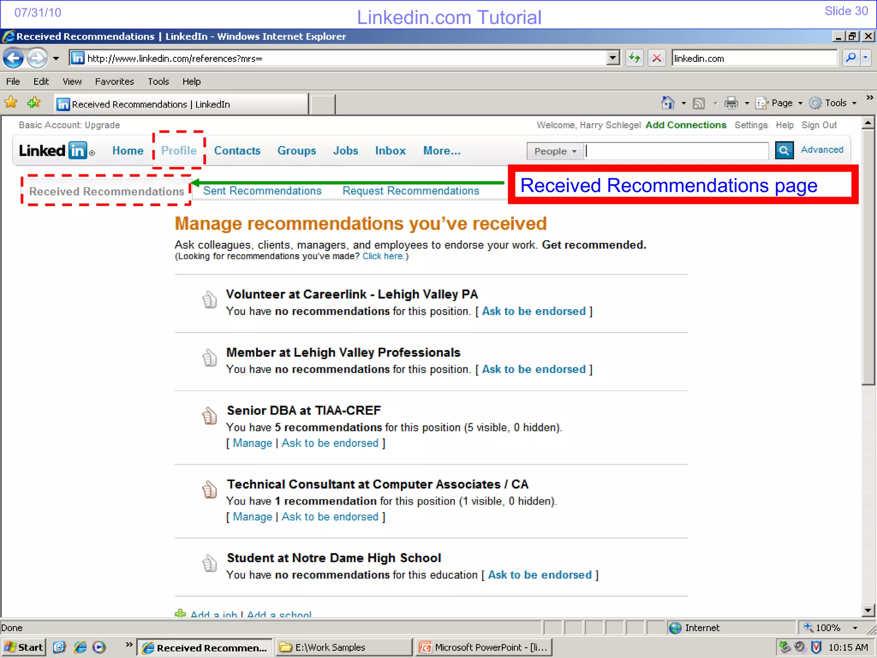Open the Profile navigation item
Viewport: 877px width, 658px height.
(179, 151)
